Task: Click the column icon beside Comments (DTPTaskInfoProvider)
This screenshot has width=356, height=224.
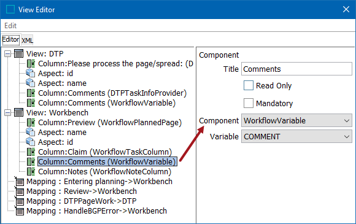Action: pyautogui.click(x=31, y=93)
